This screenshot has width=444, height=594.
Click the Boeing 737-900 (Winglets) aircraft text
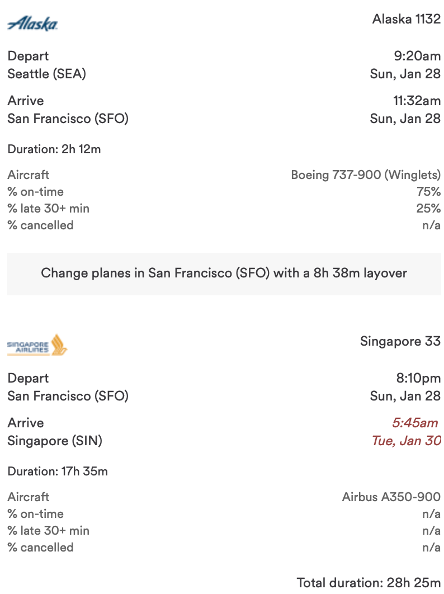click(365, 175)
